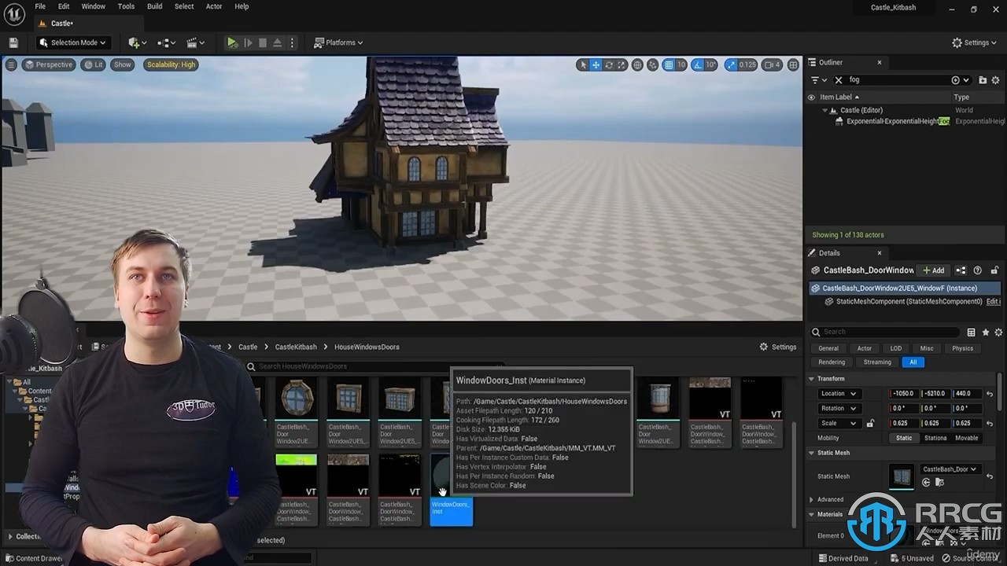
Task: Select the Rendering filter in Details
Action: (x=832, y=362)
